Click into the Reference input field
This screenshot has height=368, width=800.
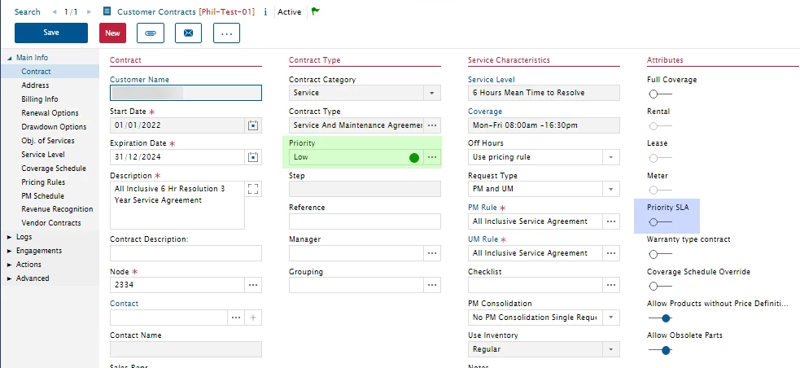pyautogui.click(x=365, y=221)
